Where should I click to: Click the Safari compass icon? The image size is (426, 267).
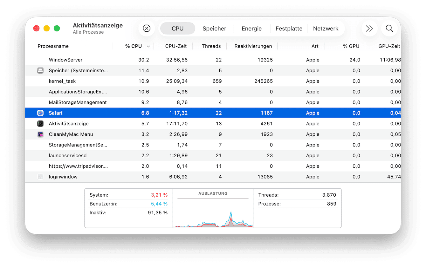[x=40, y=113]
